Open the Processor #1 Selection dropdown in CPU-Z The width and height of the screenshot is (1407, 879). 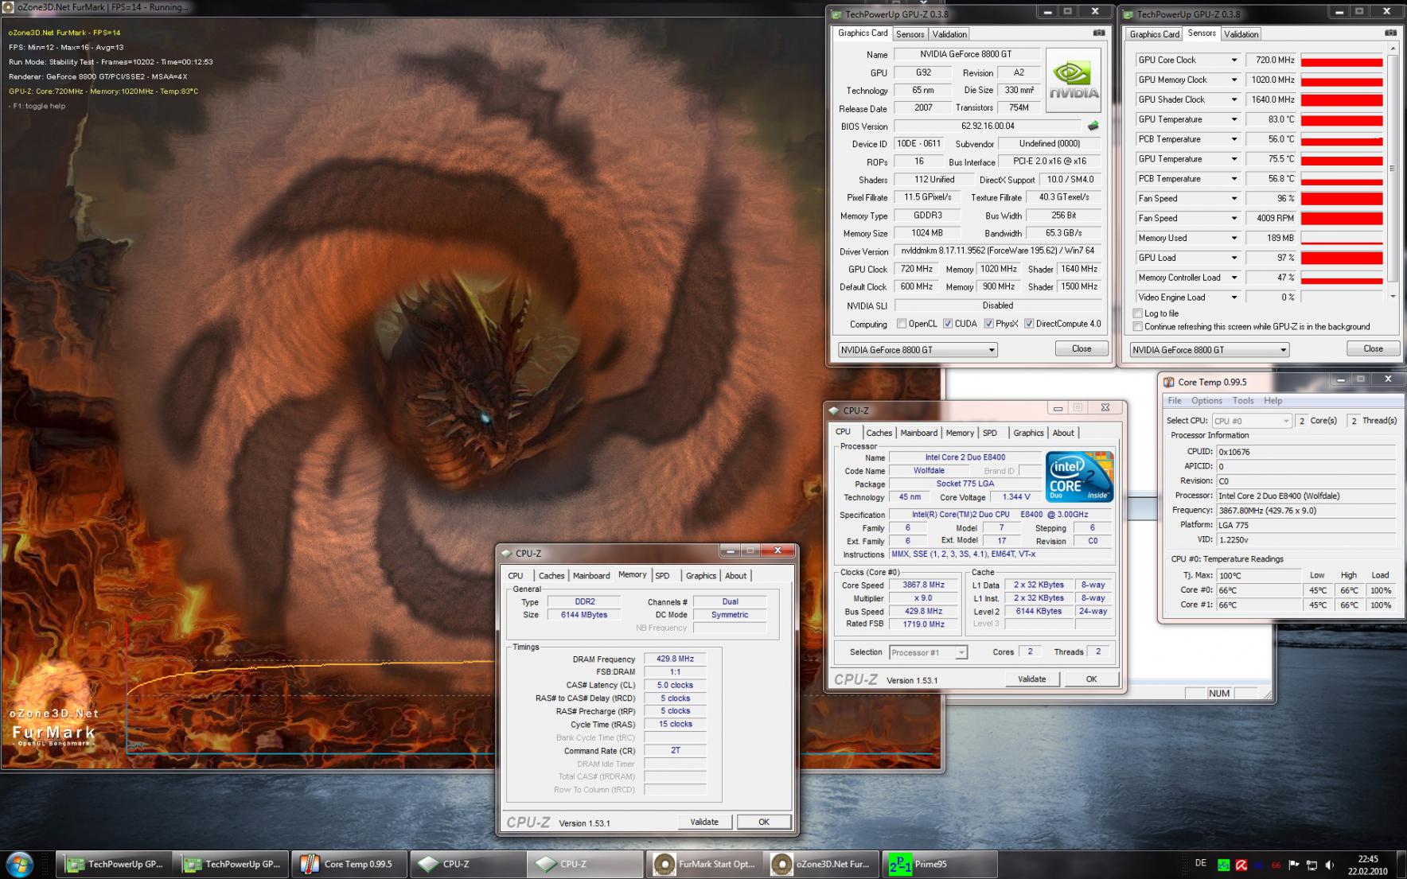coord(928,652)
